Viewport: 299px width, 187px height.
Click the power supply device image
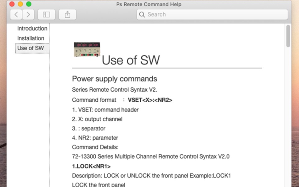pyautogui.click(x=87, y=50)
